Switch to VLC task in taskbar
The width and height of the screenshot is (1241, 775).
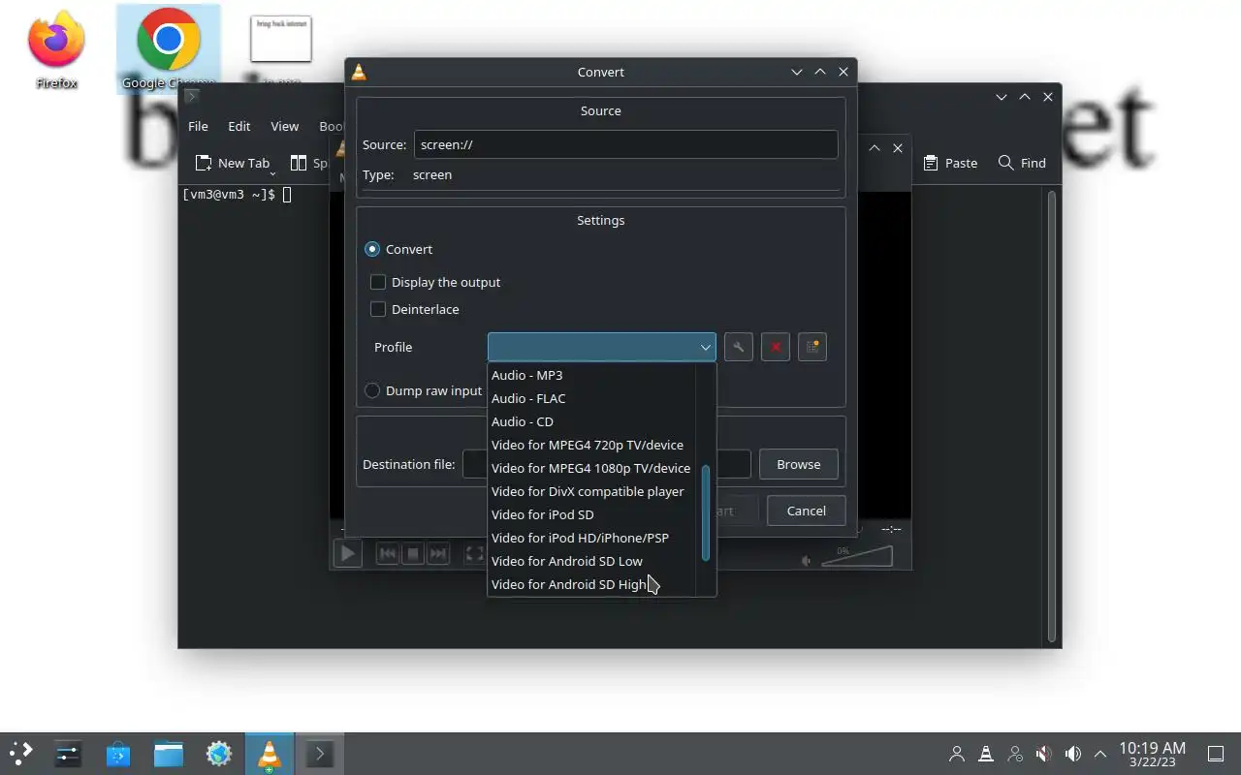pyautogui.click(x=269, y=754)
